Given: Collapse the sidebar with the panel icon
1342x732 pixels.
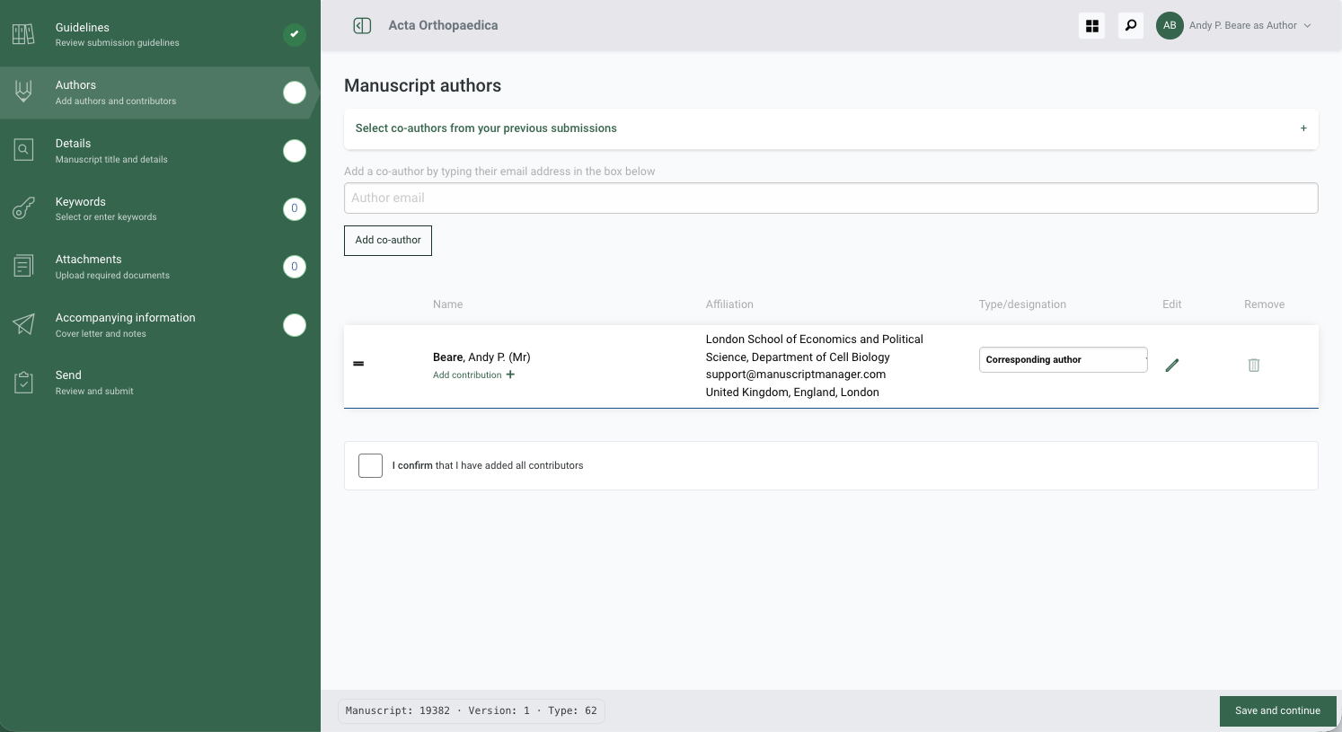Looking at the screenshot, I should 362,25.
